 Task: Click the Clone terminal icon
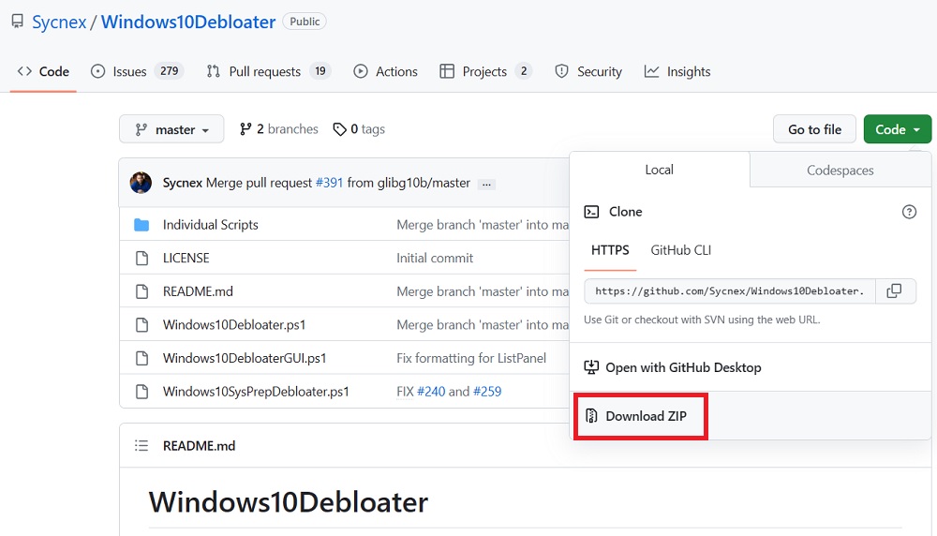591,212
